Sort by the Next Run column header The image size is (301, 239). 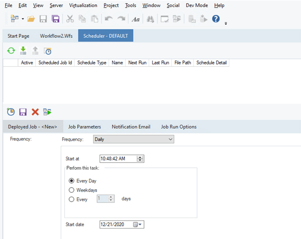tap(137, 63)
